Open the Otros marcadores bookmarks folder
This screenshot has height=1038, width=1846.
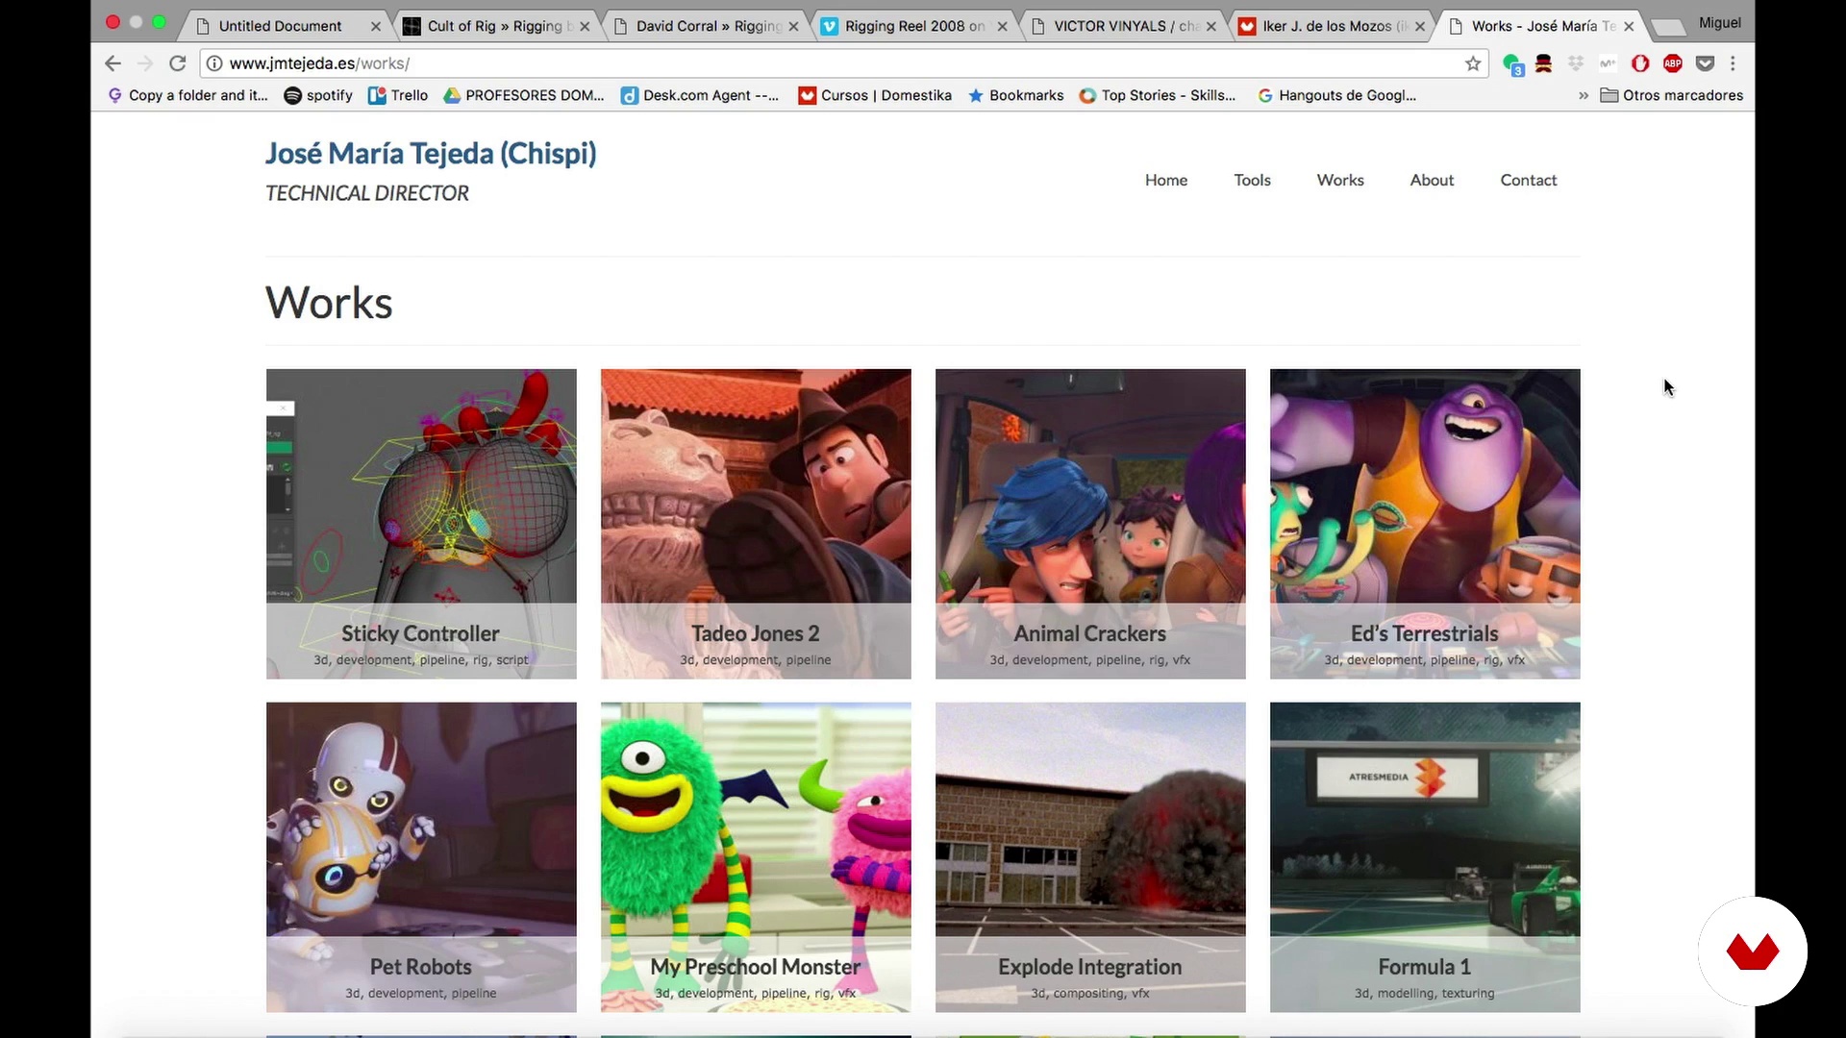[1671, 95]
